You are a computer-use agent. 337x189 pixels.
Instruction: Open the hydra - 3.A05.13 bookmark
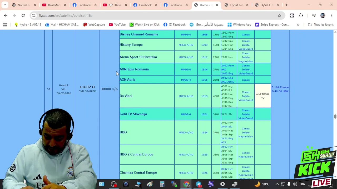click(x=28, y=24)
